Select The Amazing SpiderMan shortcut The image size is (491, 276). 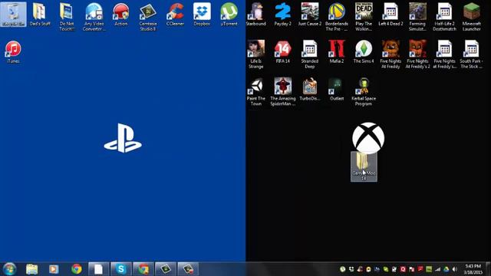tap(283, 92)
